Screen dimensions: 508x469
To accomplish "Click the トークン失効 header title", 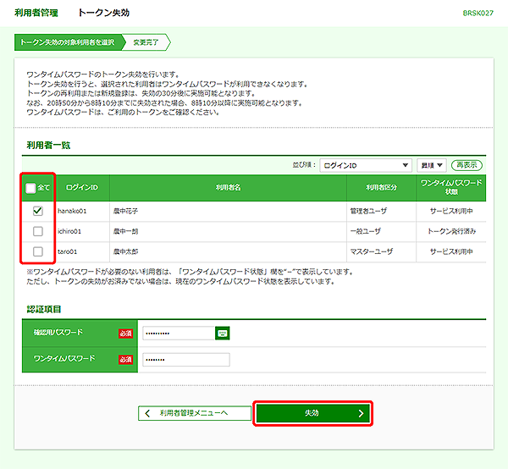I will click(103, 13).
